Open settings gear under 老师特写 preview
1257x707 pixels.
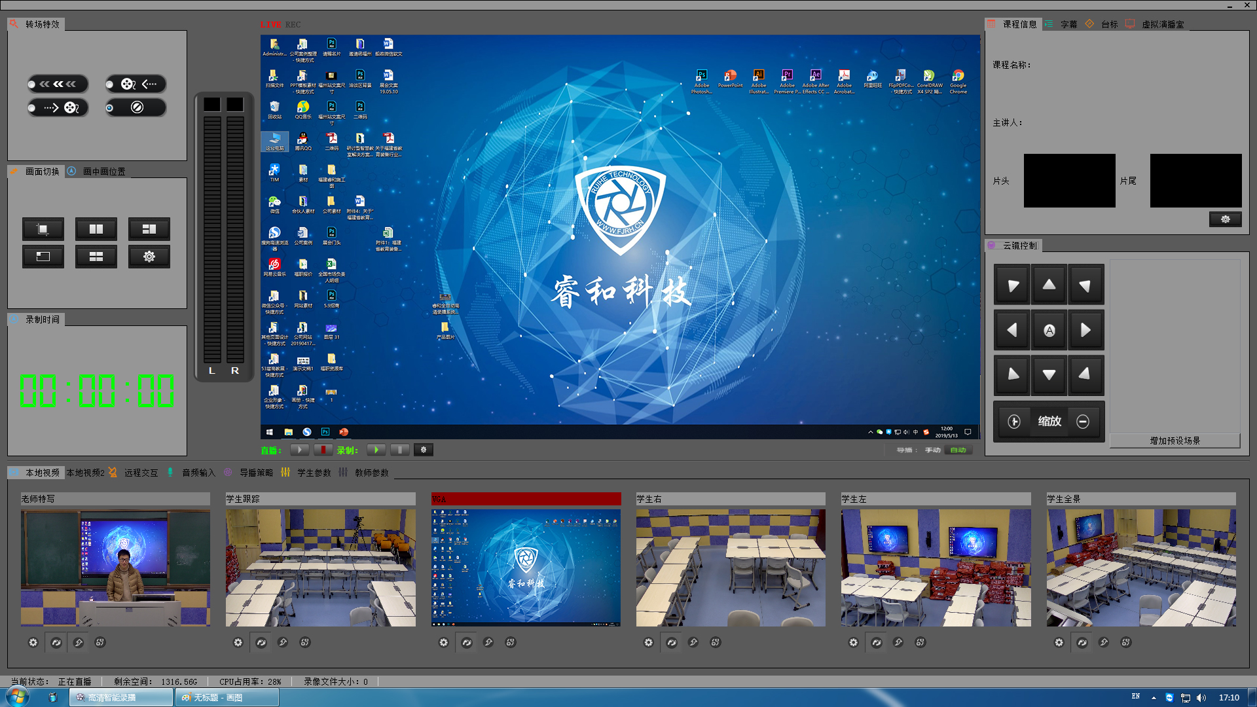tap(33, 643)
